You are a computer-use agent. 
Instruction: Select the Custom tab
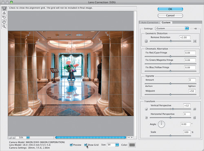point(166,23)
